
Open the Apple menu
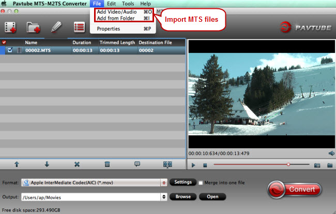point(4,4)
